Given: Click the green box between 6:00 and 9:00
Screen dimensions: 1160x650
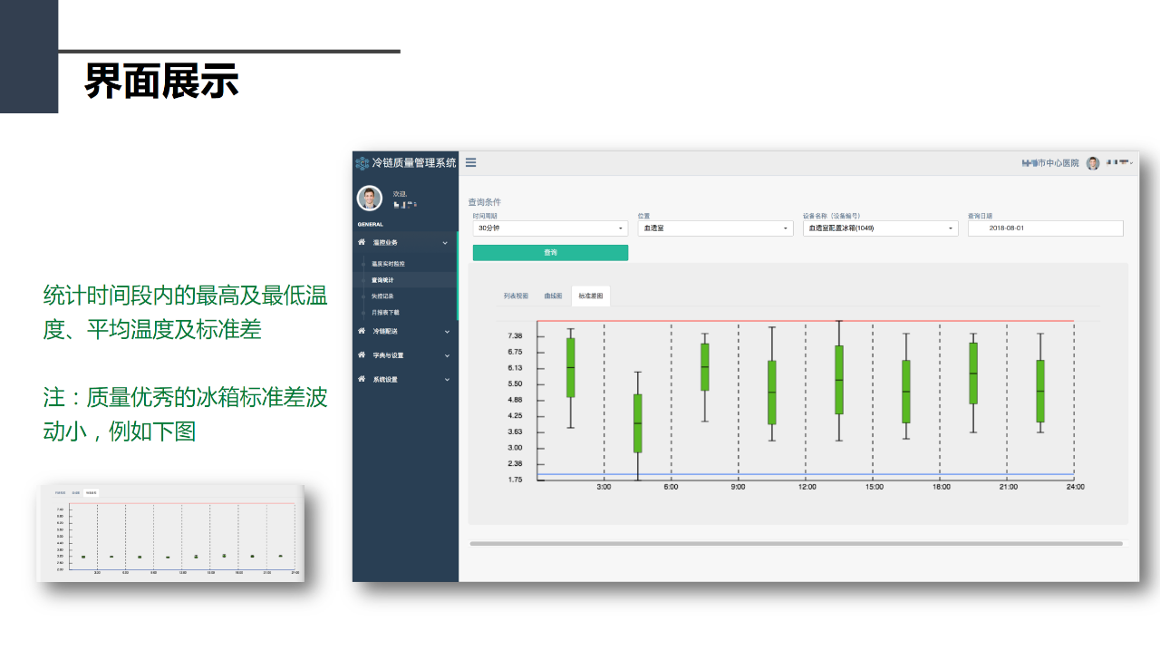Looking at the screenshot, I should 704,367.
